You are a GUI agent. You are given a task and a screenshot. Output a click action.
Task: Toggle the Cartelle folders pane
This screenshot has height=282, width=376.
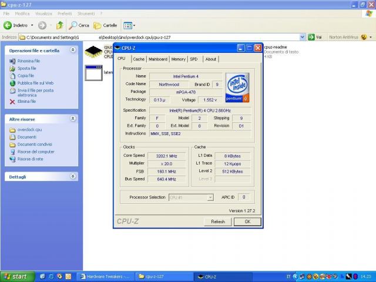[x=105, y=25]
